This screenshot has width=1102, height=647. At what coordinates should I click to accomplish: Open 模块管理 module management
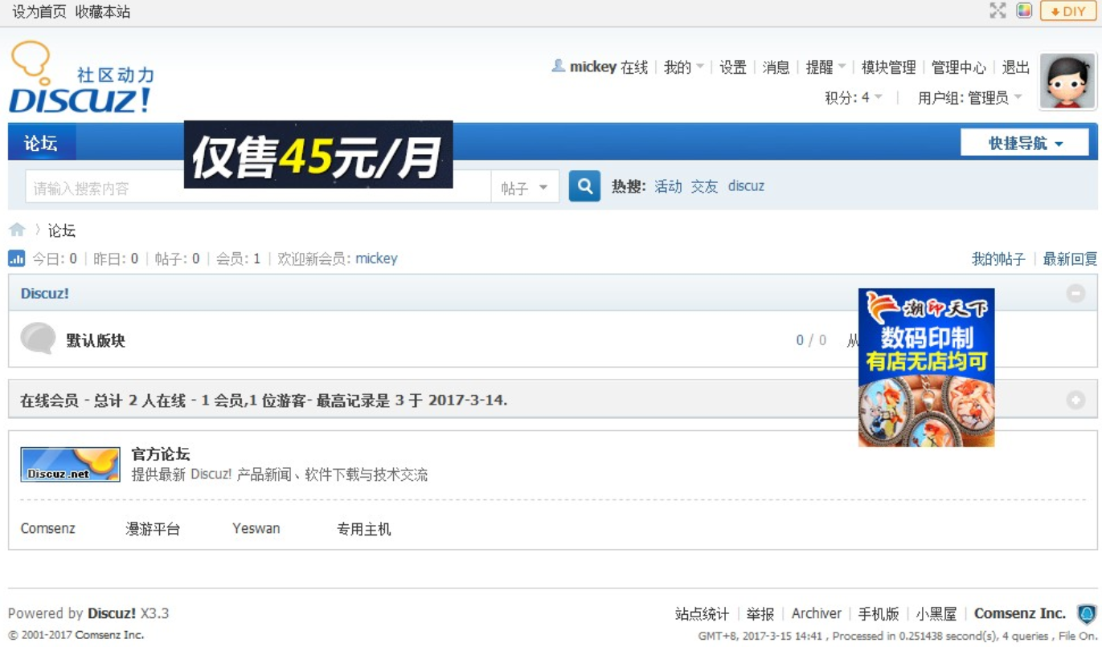[x=888, y=67]
